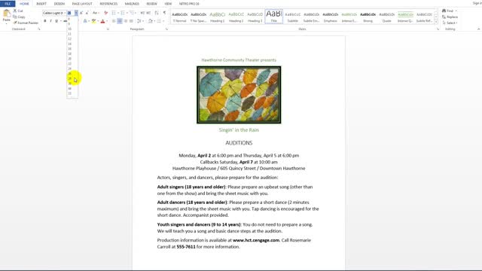This screenshot has width=482, height=271.
Task: Expand the Styles gallery with More arrow
Action: point(436,22)
